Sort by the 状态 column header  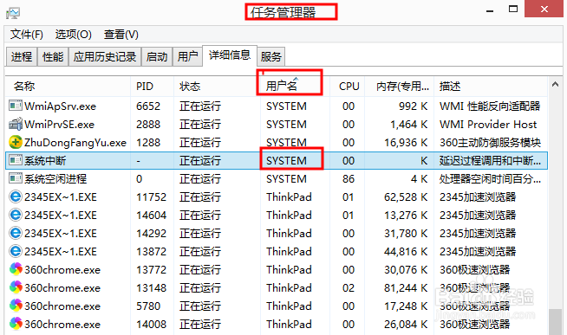point(217,87)
